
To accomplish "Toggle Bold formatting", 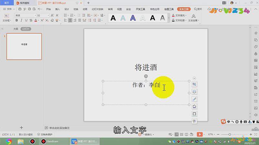I will point(17,20).
